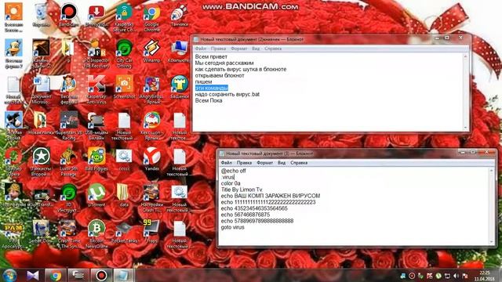Open the Angry Birds desktop shortcut
The width and height of the screenshot is (502, 282).
[151, 89]
